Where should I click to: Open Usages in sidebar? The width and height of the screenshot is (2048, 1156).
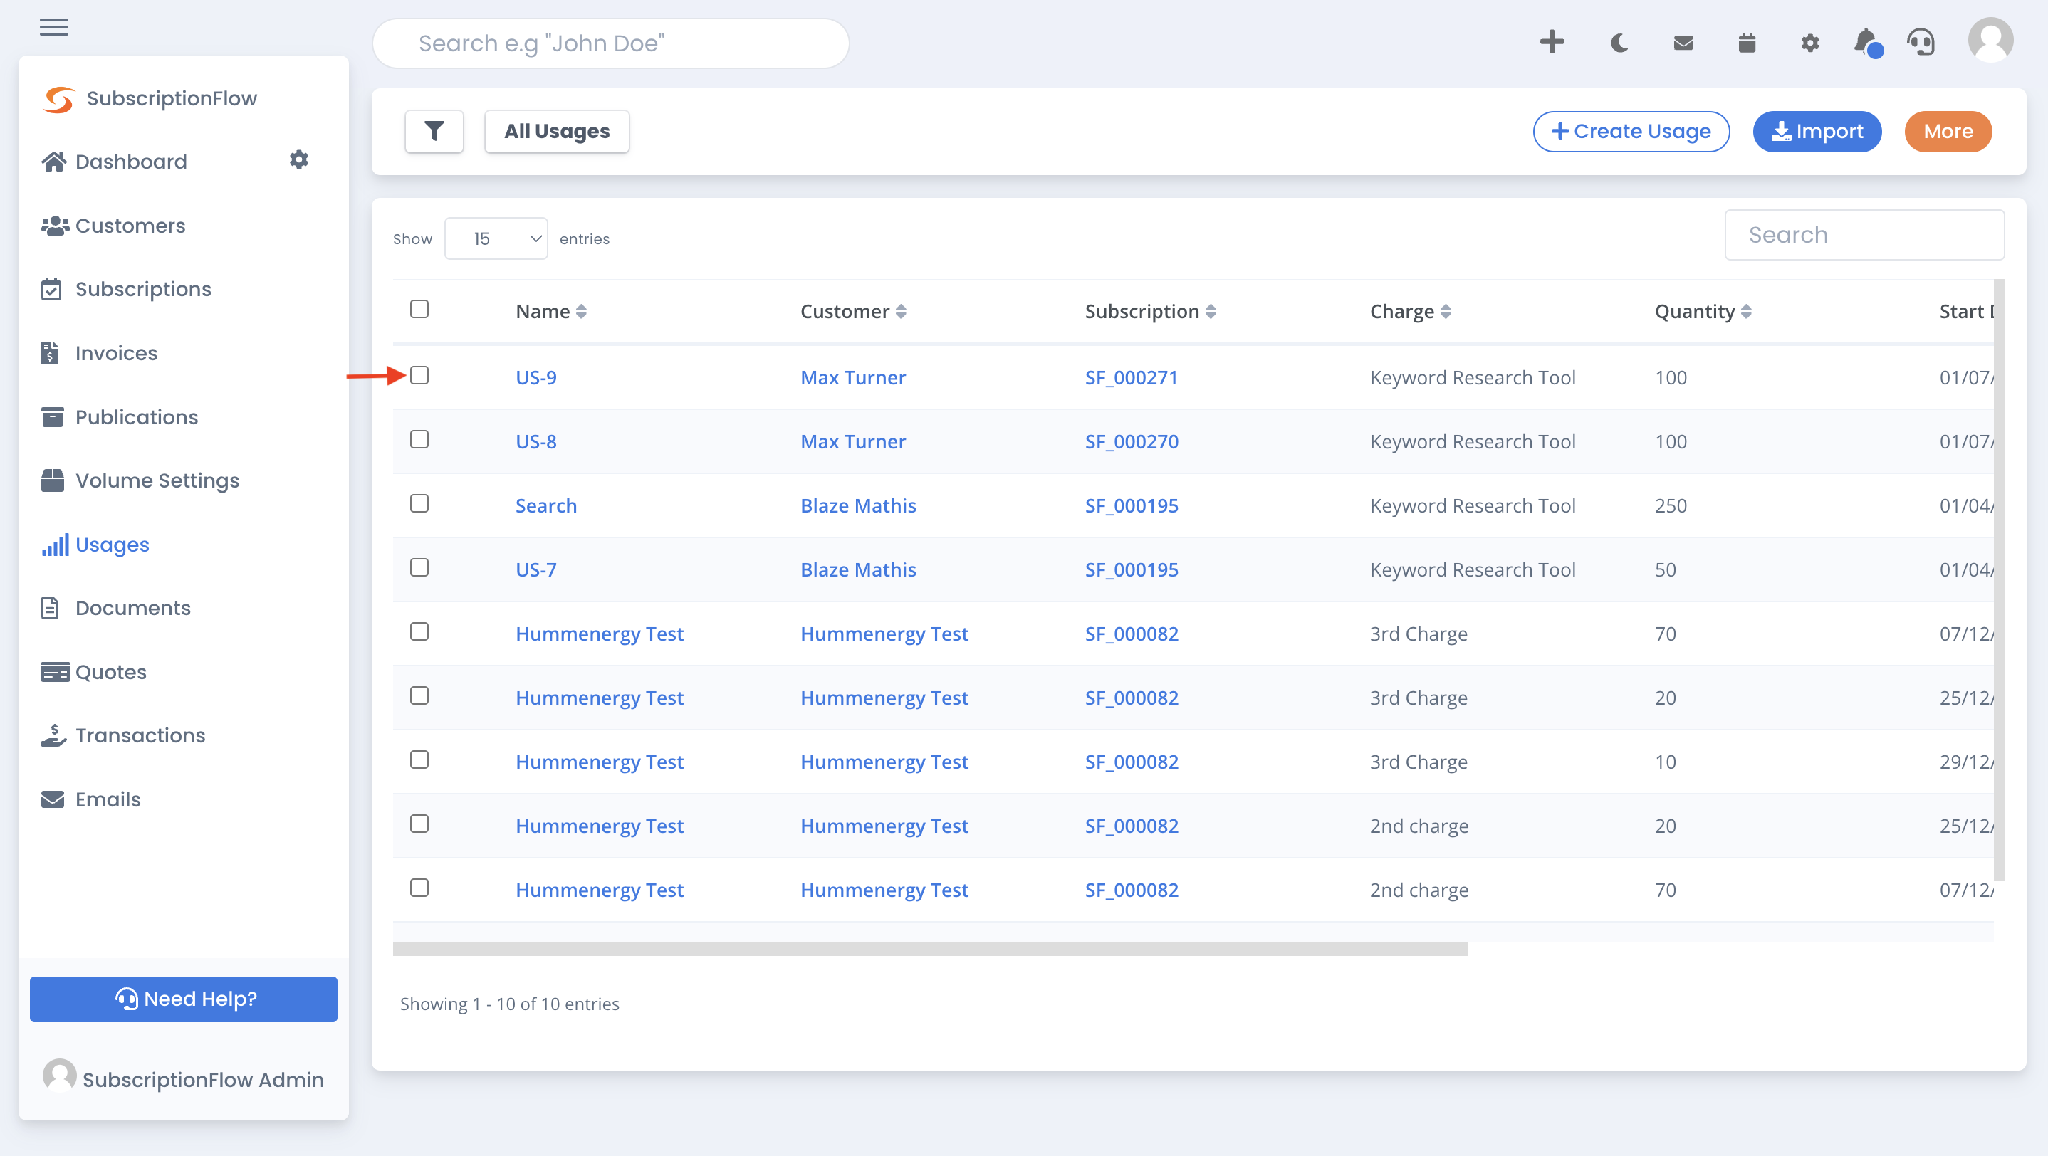95,545
